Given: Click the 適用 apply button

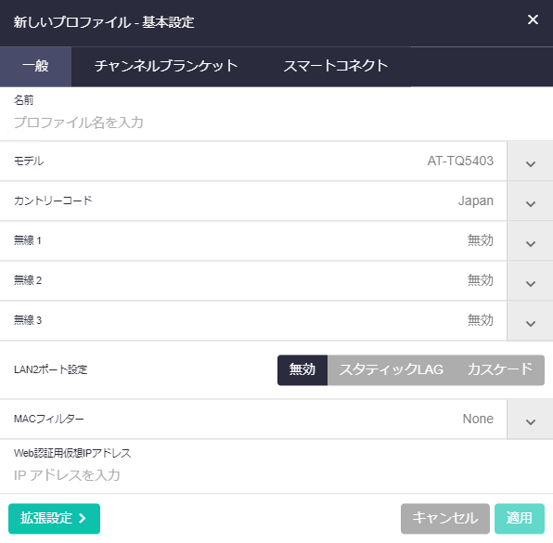Looking at the screenshot, I should click(x=520, y=518).
